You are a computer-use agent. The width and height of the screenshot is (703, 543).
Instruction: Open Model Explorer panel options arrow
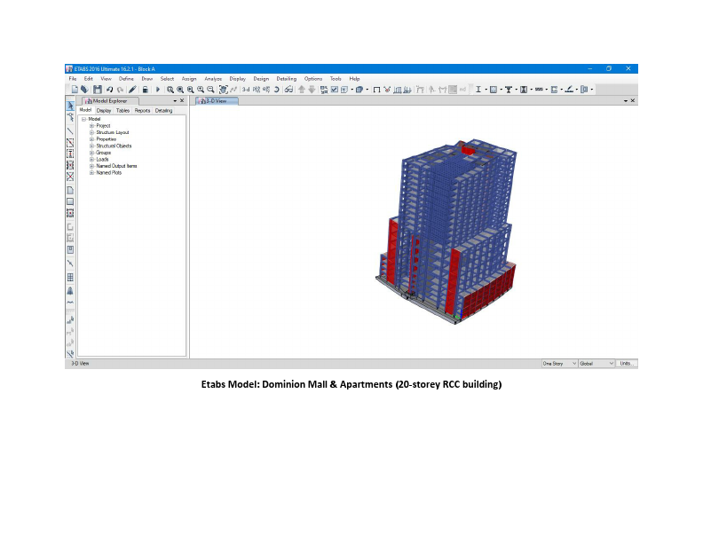click(x=175, y=101)
